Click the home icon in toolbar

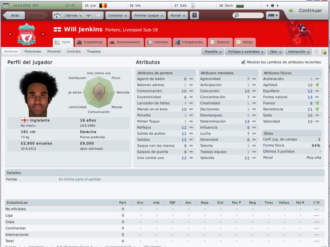57,15
